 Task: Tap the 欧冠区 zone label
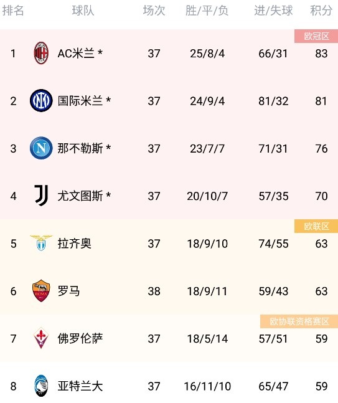pos(316,36)
